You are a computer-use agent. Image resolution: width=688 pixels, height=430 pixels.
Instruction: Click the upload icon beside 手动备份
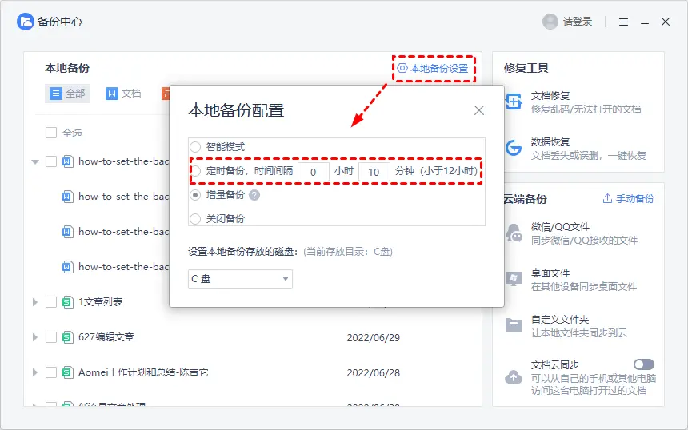[607, 198]
